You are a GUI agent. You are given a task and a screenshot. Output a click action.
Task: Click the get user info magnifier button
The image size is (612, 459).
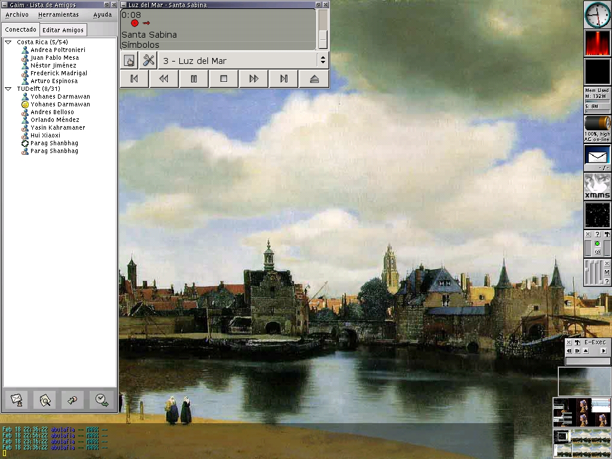click(45, 400)
